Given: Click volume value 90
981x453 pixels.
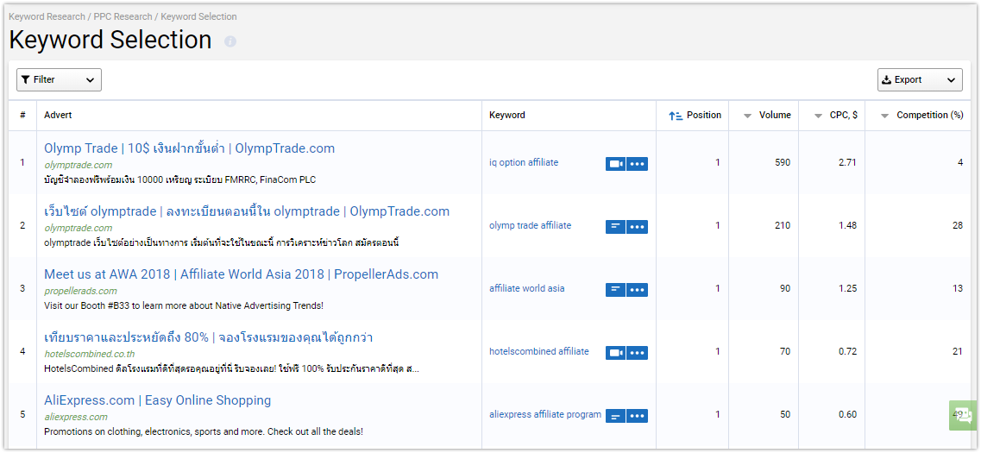Looking at the screenshot, I should click(785, 288).
